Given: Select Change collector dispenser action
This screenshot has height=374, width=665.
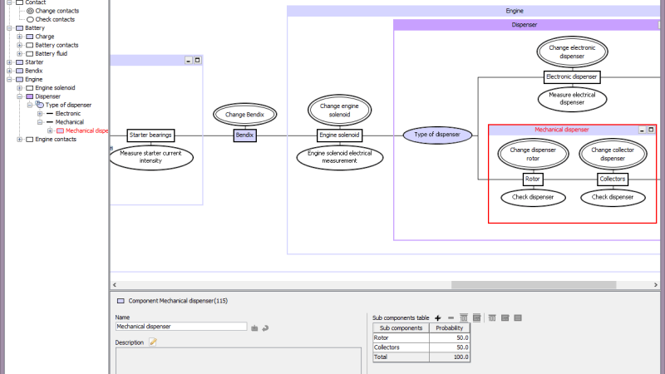Looking at the screenshot, I should [613, 154].
